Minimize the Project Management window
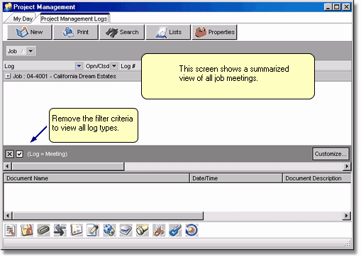 [328, 7]
